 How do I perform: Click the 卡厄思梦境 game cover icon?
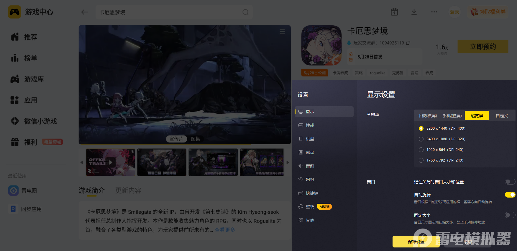coord(321,45)
